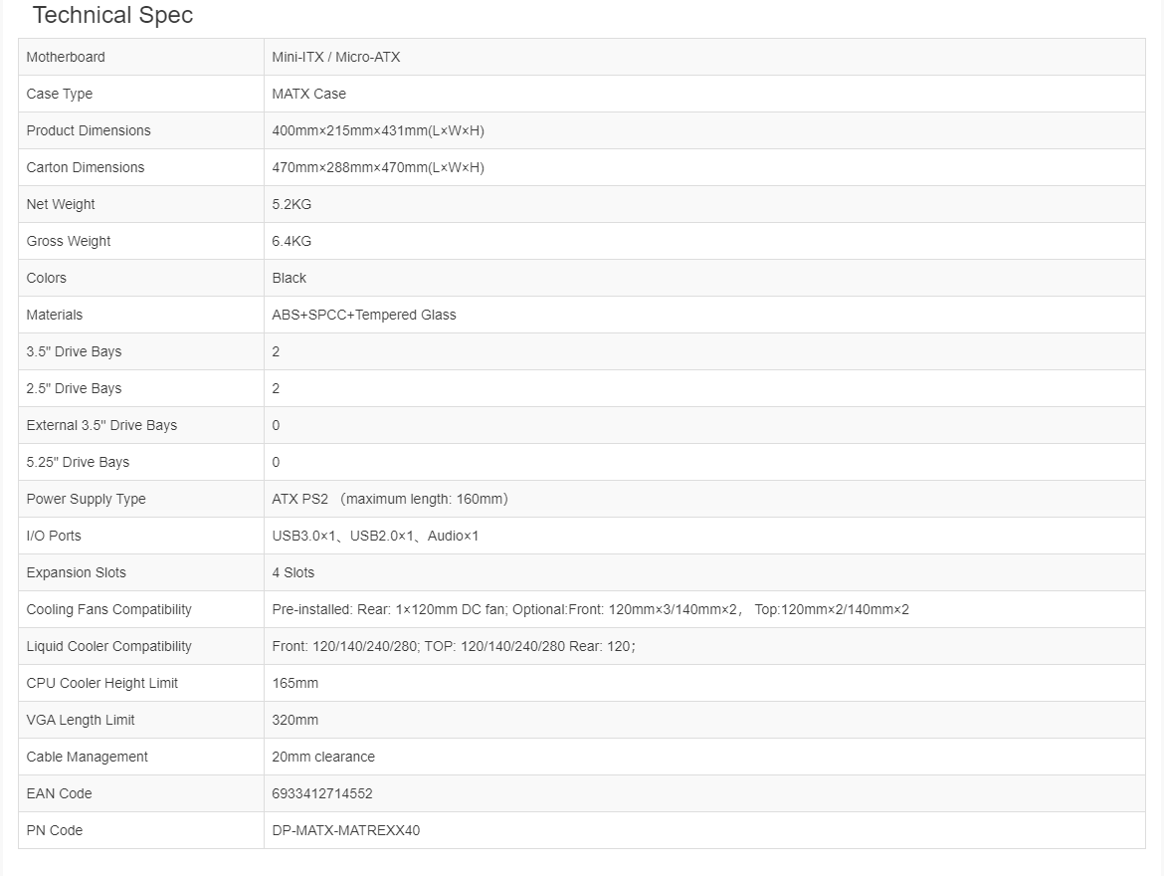Select the Motherboard row label

click(66, 58)
